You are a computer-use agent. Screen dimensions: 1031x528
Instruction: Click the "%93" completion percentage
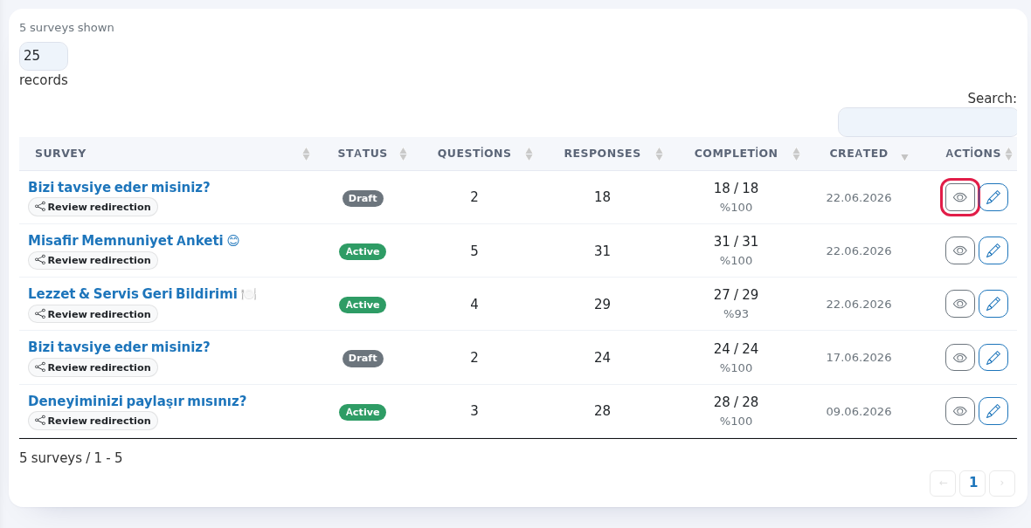pyautogui.click(x=736, y=314)
